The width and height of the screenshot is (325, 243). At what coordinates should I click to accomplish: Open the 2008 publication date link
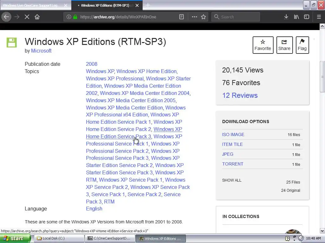pos(92,64)
